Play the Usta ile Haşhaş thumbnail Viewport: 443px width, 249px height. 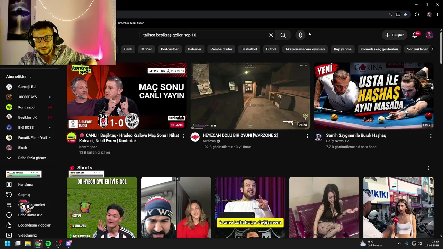click(374, 96)
